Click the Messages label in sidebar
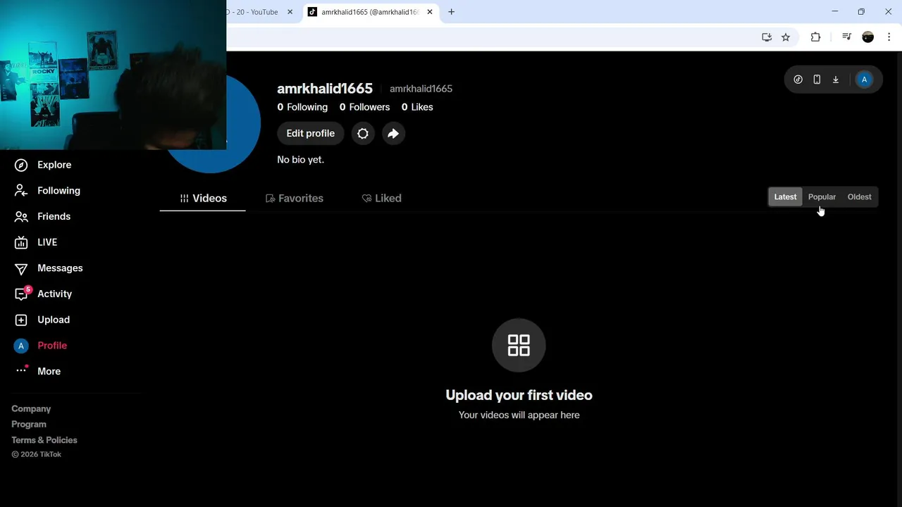Image resolution: width=902 pixels, height=507 pixels. (60, 268)
